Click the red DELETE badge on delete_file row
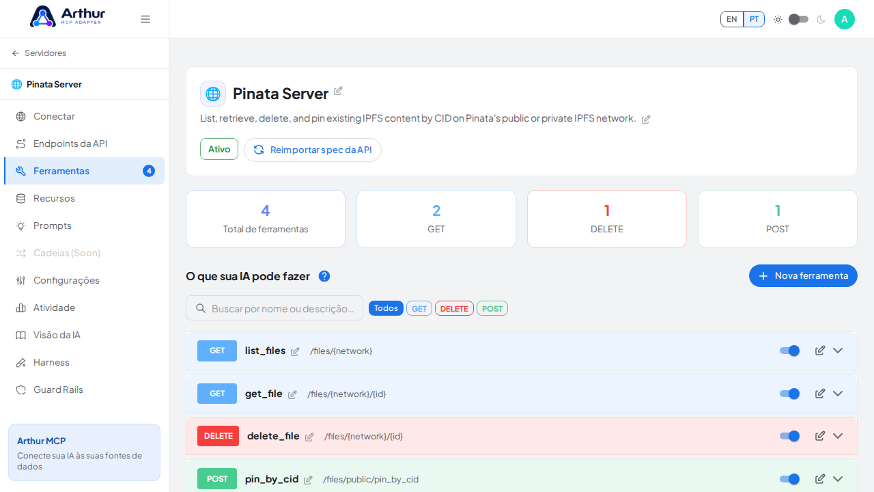The height and width of the screenshot is (492, 874). click(x=218, y=436)
